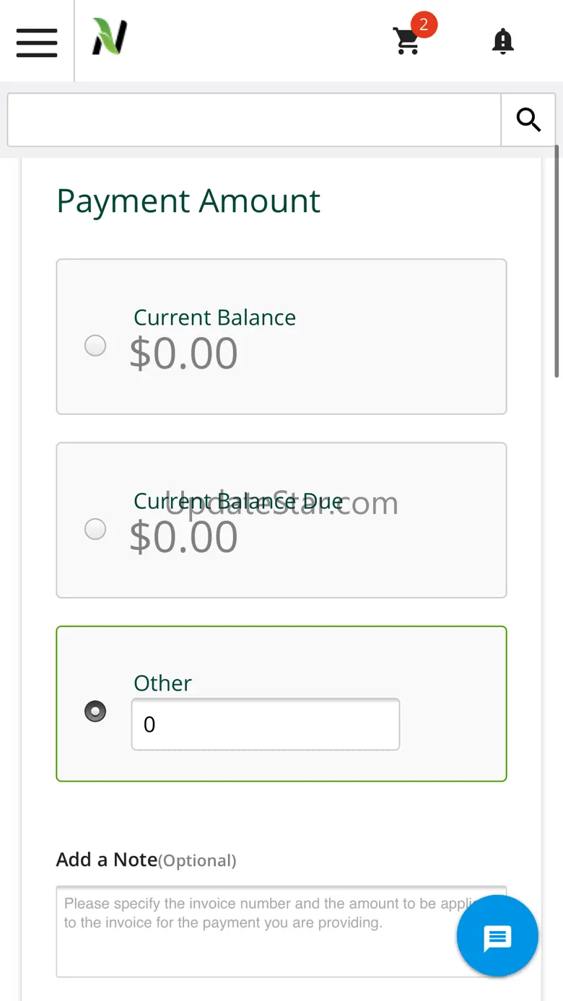Click the Payment Amount heading
The image size is (563, 1001).
coord(188,201)
